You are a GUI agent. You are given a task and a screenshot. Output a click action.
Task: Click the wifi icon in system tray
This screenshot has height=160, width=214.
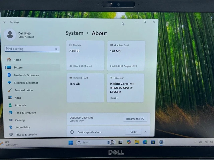coord(207,142)
